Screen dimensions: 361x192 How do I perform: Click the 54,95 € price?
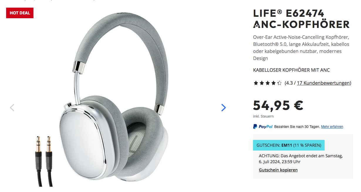point(278,105)
